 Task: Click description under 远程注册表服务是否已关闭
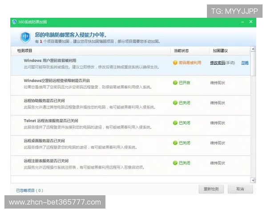coord(84,167)
